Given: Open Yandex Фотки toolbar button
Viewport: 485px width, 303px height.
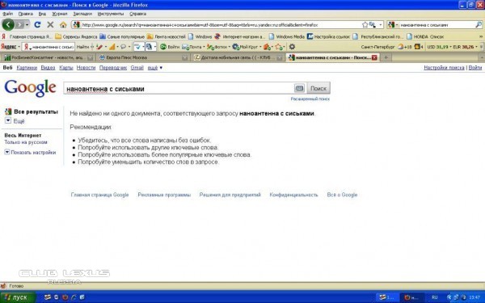Looking at the screenshot, I should click(217, 47).
